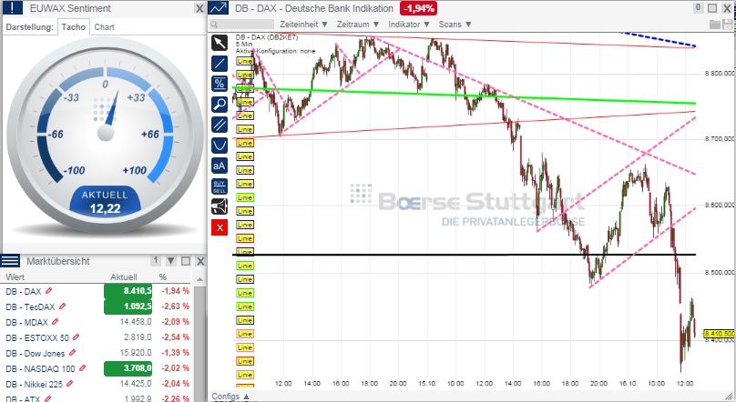Click the pencil icon next to DB - NASDAQ 100

pos(82,368)
